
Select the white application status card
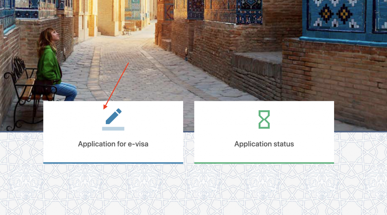(264, 132)
